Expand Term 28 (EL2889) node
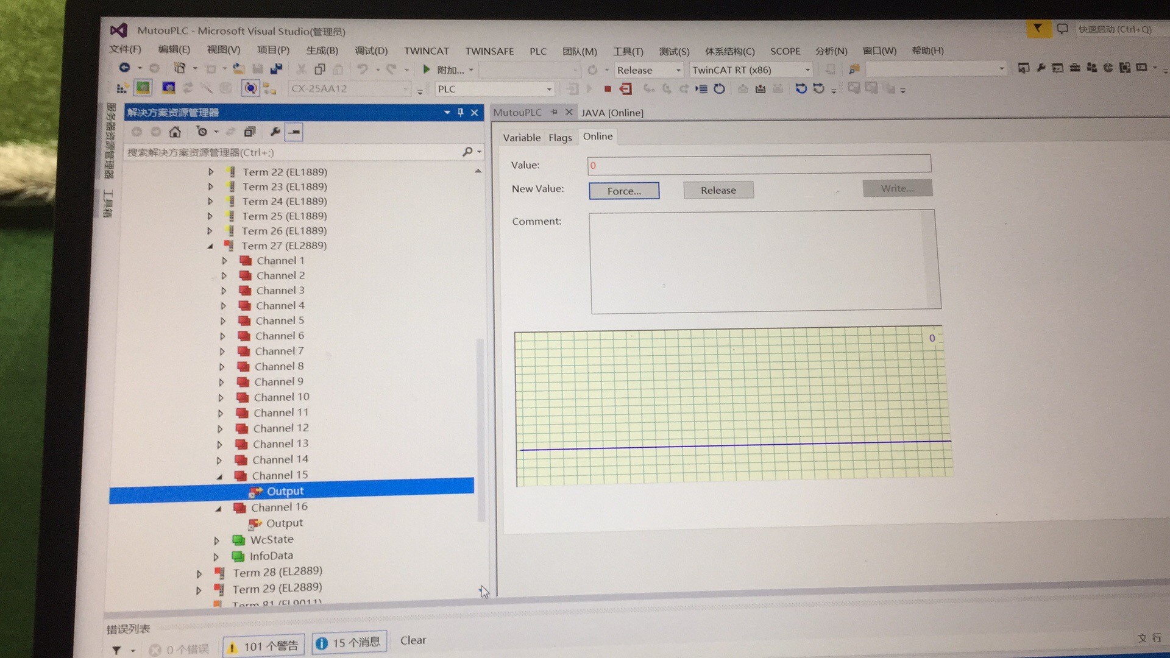The image size is (1170, 658). [x=199, y=574]
